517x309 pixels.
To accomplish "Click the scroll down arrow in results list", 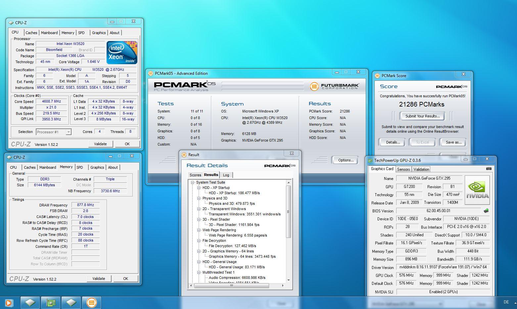I will pos(289,280).
